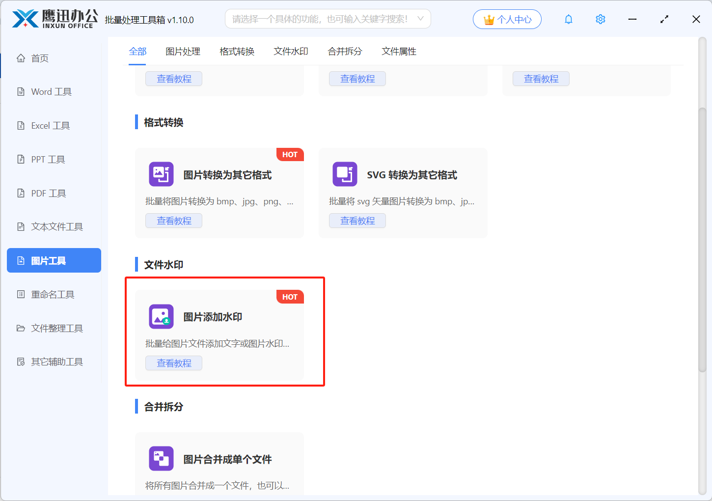This screenshot has width=712, height=501.
Task: View tutorial for 图片添加水印
Action: click(x=174, y=363)
